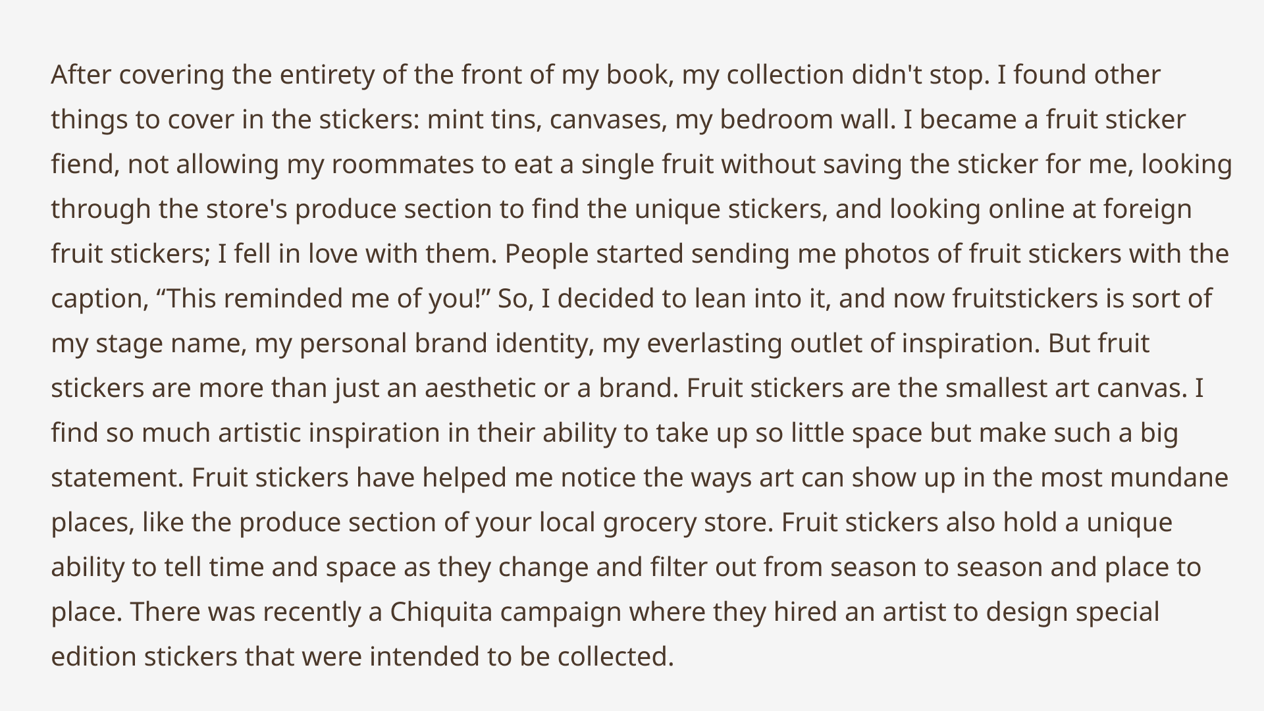Click the word "inspiration." before "But fruit"
This screenshot has width=1264, height=711.
tap(970, 344)
